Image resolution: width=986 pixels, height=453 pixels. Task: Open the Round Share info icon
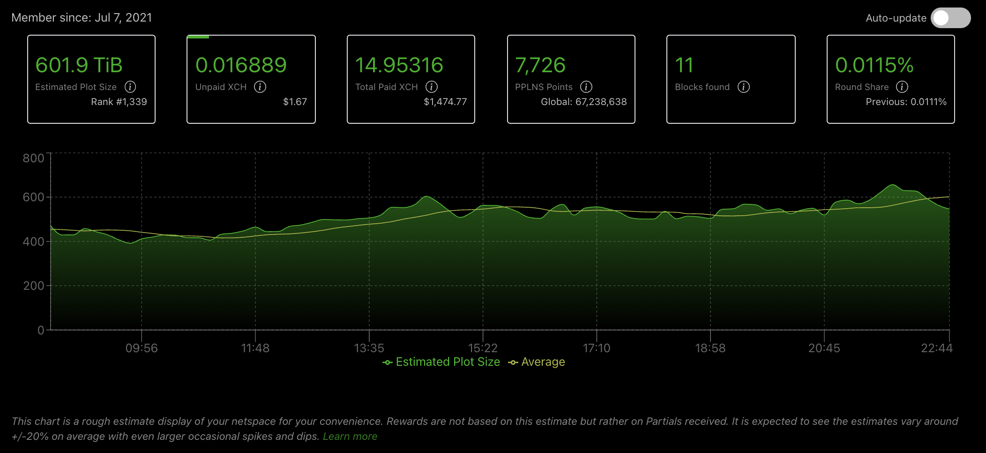[x=902, y=87]
